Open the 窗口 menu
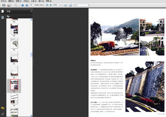 tap(41, 1)
